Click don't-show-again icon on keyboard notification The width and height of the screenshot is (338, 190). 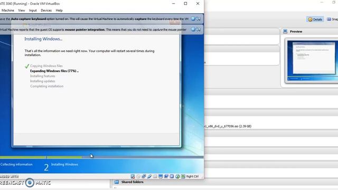click(x=199, y=19)
